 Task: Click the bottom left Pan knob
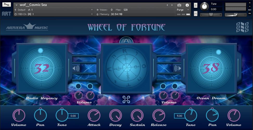point(40,115)
